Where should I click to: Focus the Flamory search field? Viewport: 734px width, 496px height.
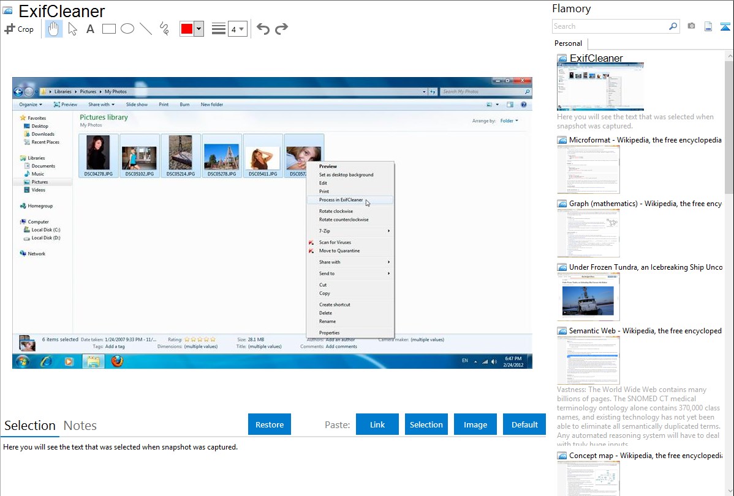tap(610, 26)
